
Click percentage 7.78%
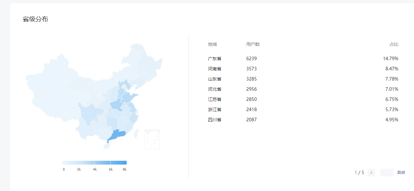(392, 79)
